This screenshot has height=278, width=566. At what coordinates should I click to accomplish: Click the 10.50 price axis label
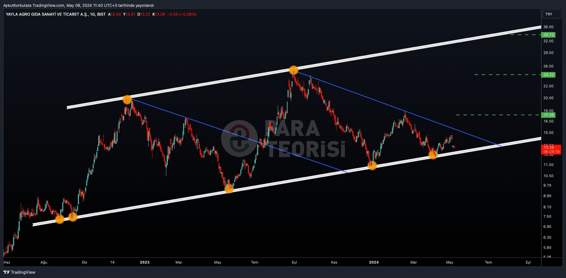[x=548, y=176]
